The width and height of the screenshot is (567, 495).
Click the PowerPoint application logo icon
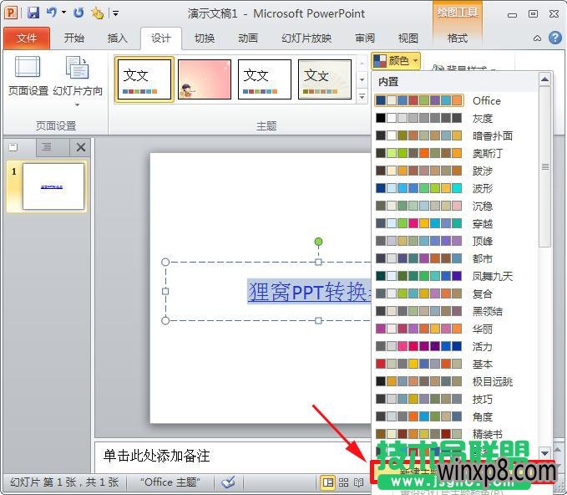11,13
